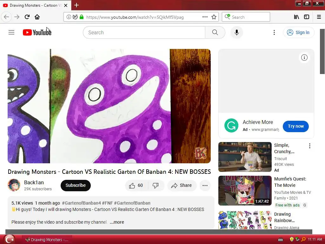Open hashtag #GartenofBanban4

coord(81,203)
